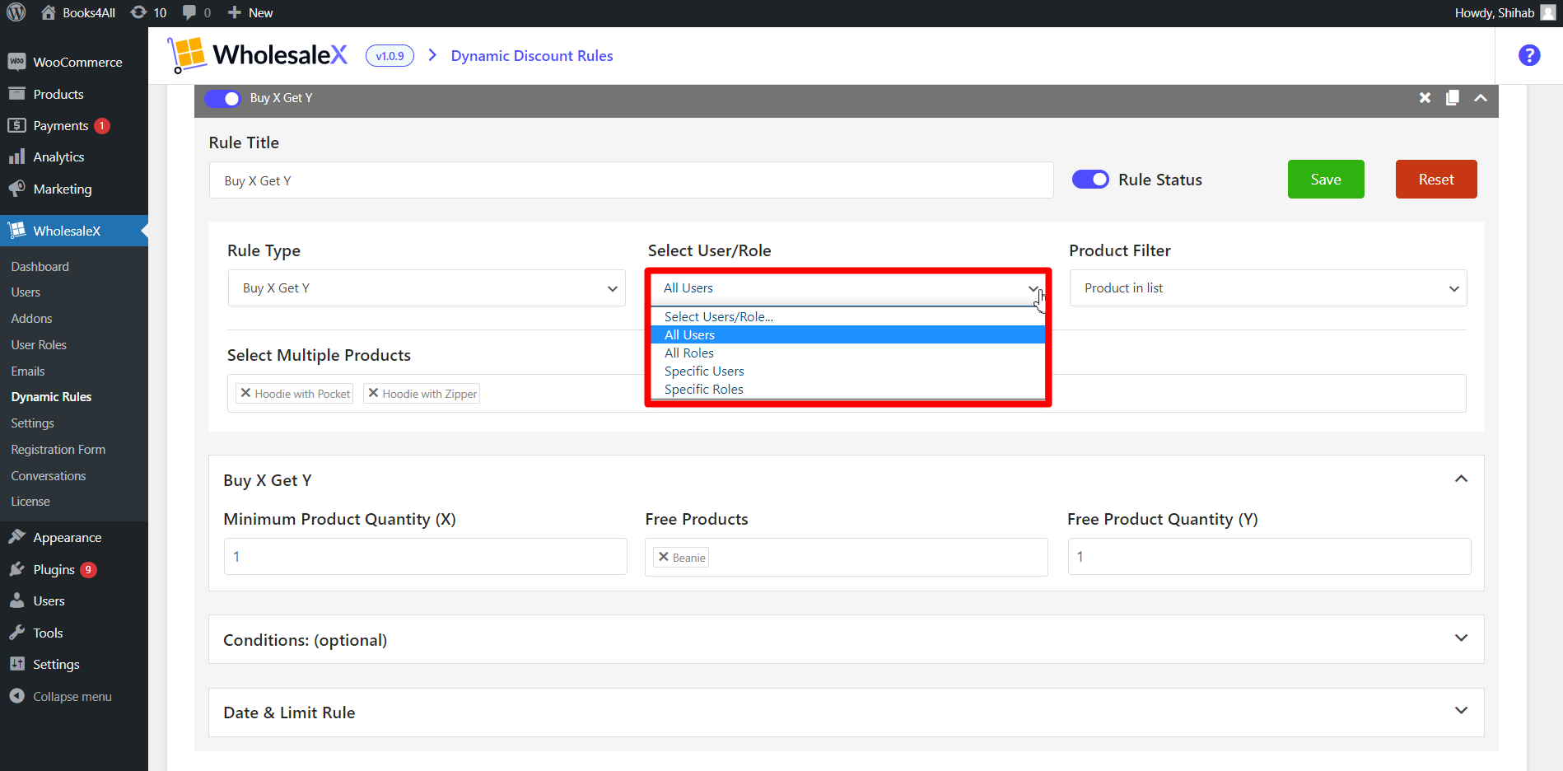The image size is (1563, 771).
Task: Click the Marketing megaphone icon
Action: point(16,189)
